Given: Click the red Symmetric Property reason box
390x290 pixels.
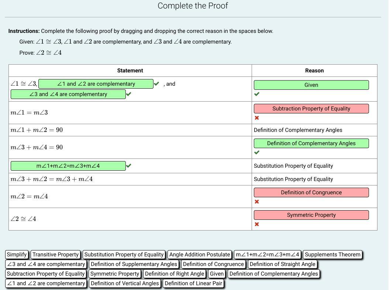Looking at the screenshot, I should click(x=311, y=215).
